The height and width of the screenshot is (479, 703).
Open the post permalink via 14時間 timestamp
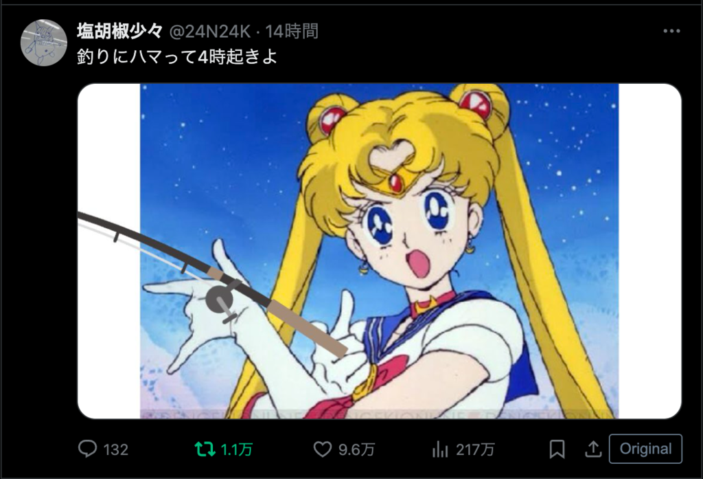[292, 32]
